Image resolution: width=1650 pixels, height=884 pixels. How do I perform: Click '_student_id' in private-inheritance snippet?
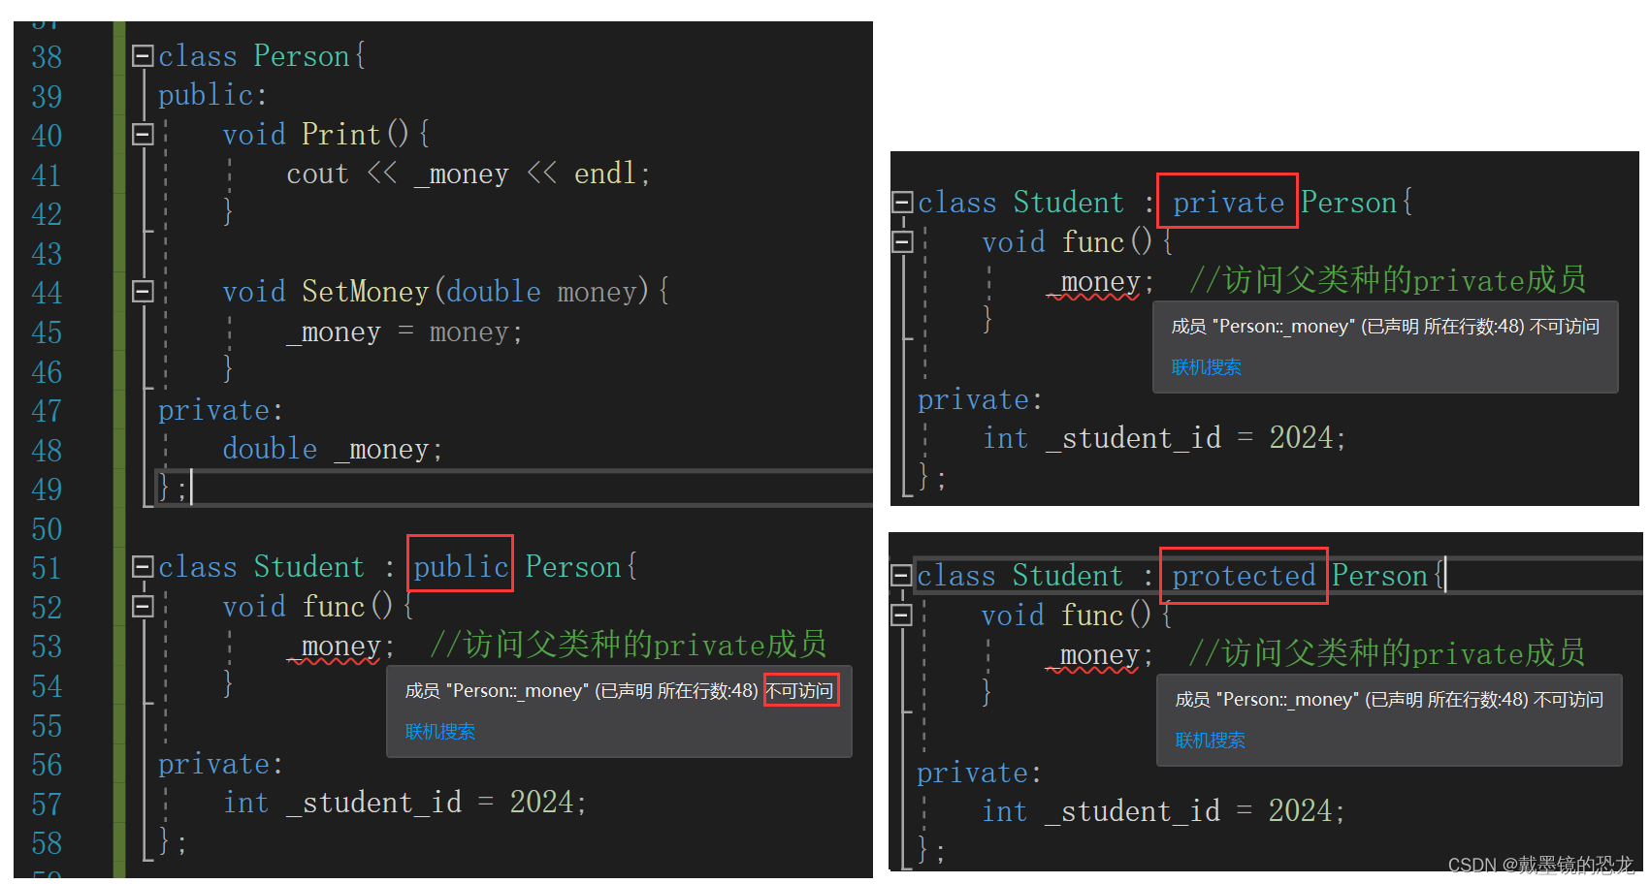[1133, 438]
